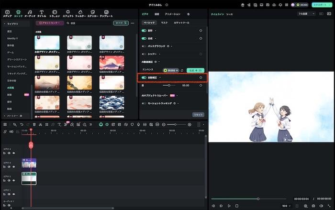The height and width of the screenshot is (210, 335).
Task: Switch to the オーディオ (Audio) tab
Action: pos(30,14)
